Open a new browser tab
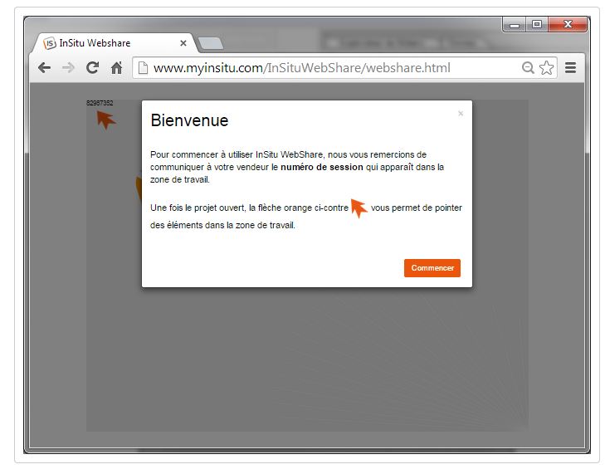Image resolution: width=610 pixels, height=474 pixels. 211,43
